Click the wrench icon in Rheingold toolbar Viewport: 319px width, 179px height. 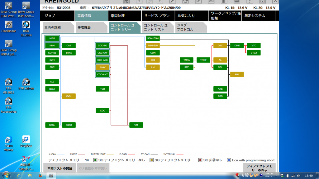[173, 2]
